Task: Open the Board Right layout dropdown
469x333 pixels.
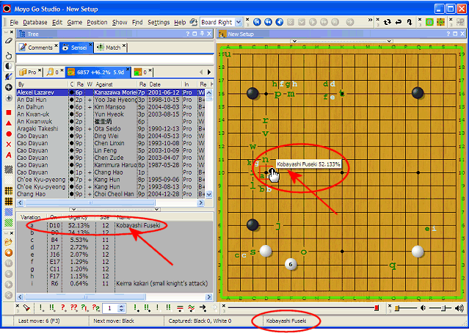Action: tap(239, 22)
